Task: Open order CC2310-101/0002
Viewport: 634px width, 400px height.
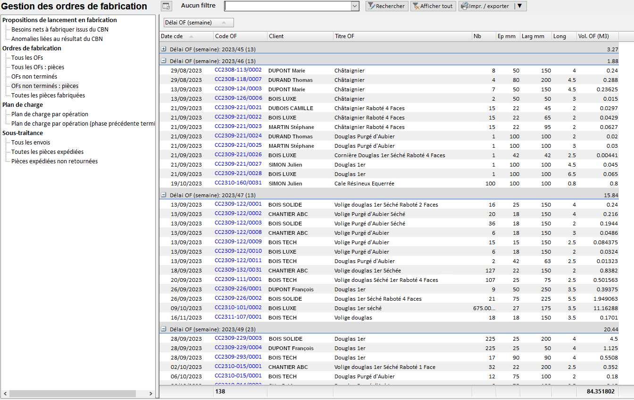Action: 238,308
